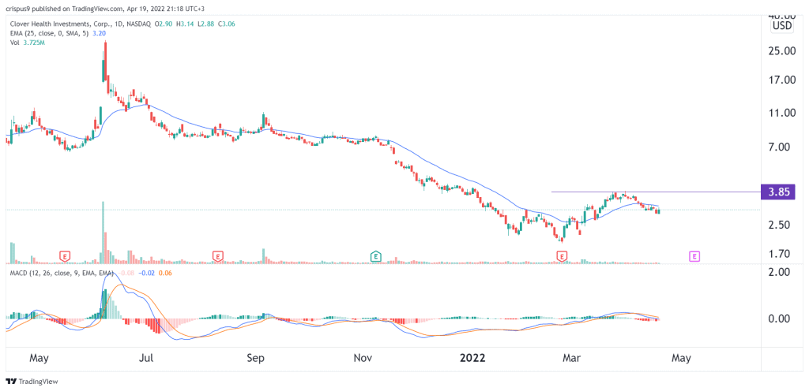Open the red earnings marker below 2022 lows
The height and width of the screenshot is (391, 809).
562,255
